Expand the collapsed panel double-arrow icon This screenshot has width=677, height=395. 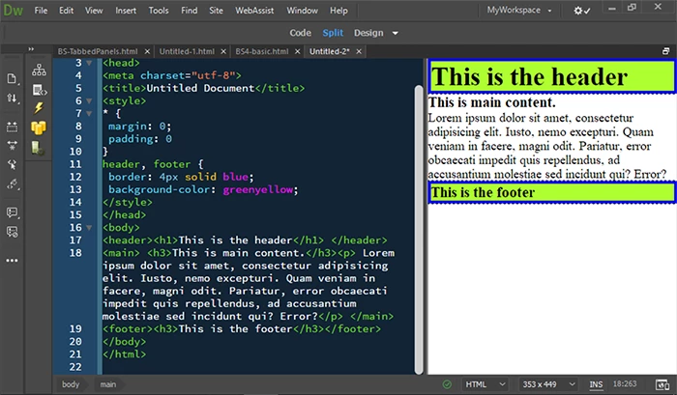pyautogui.click(x=31, y=49)
